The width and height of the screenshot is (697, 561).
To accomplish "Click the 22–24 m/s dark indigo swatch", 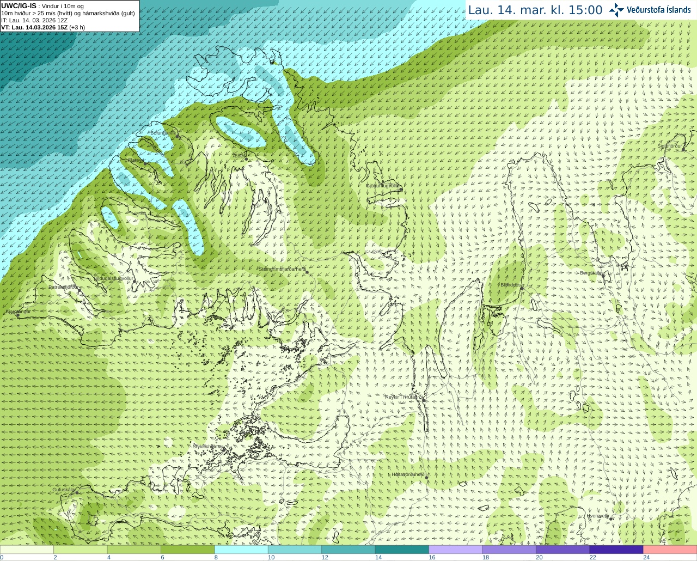I will coord(616,550).
